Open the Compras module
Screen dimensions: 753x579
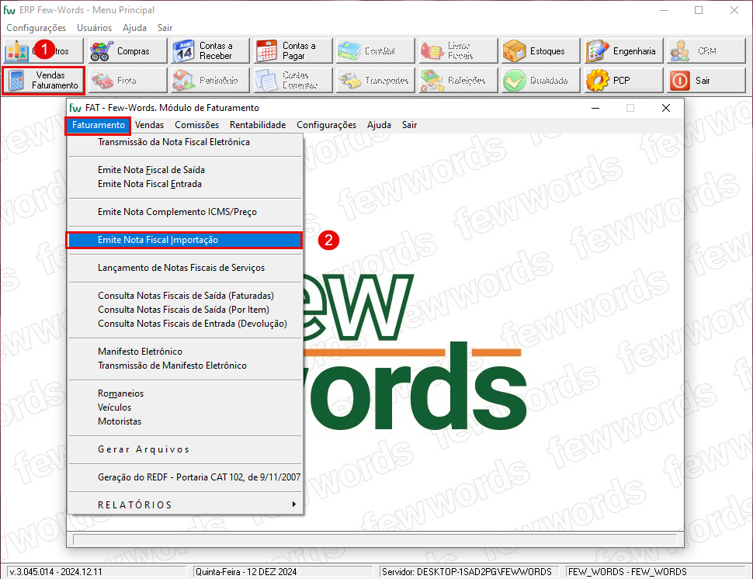(127, 51)
